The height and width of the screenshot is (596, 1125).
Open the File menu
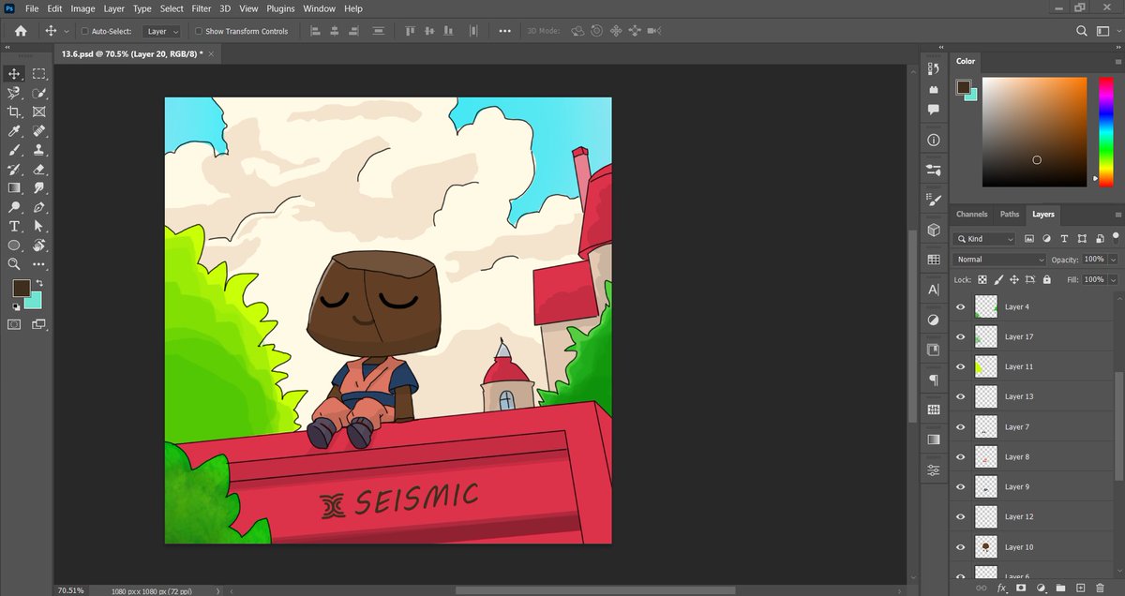(x=32, y=8)
